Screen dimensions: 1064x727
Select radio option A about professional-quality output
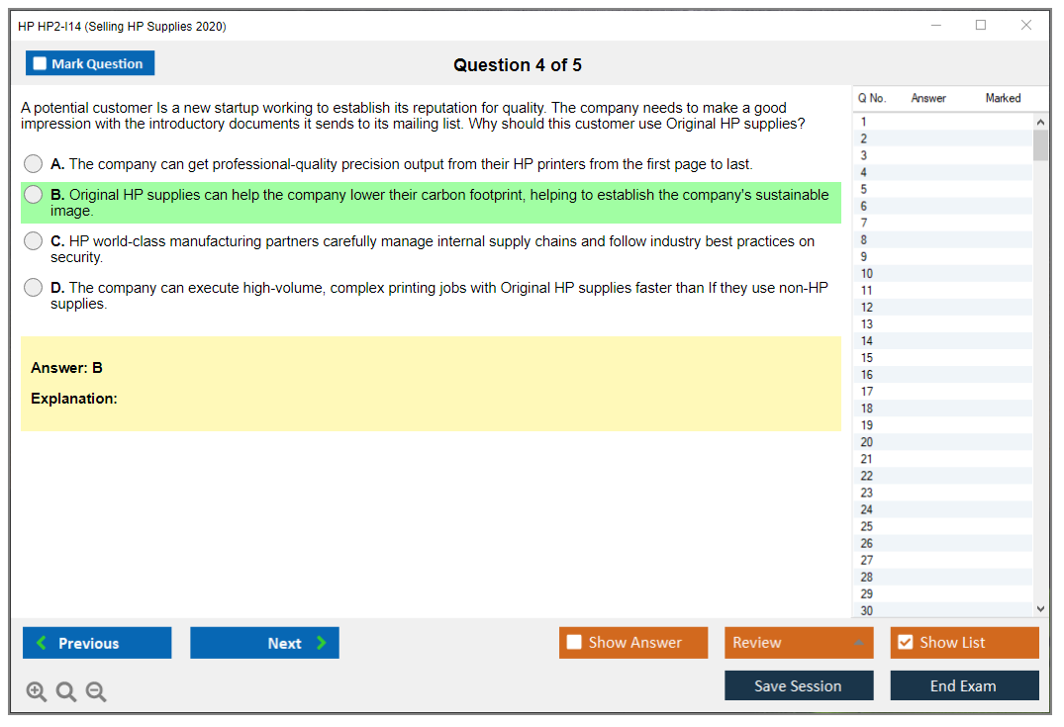pos(34,164)
